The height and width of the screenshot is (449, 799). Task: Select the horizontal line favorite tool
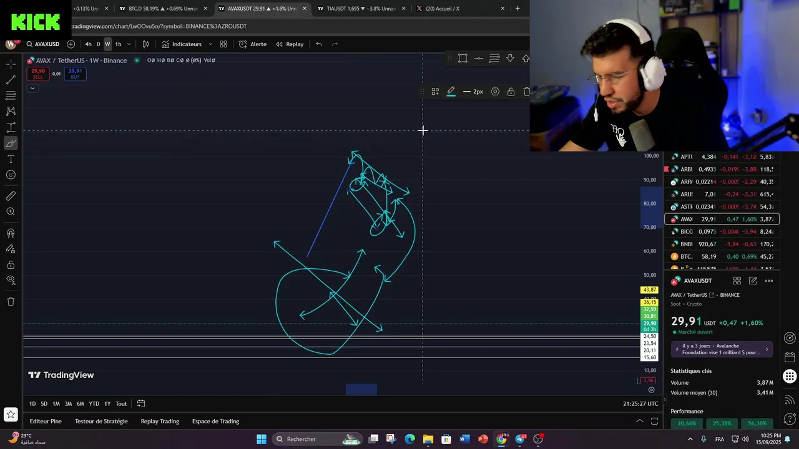click(x=478, y=58)
